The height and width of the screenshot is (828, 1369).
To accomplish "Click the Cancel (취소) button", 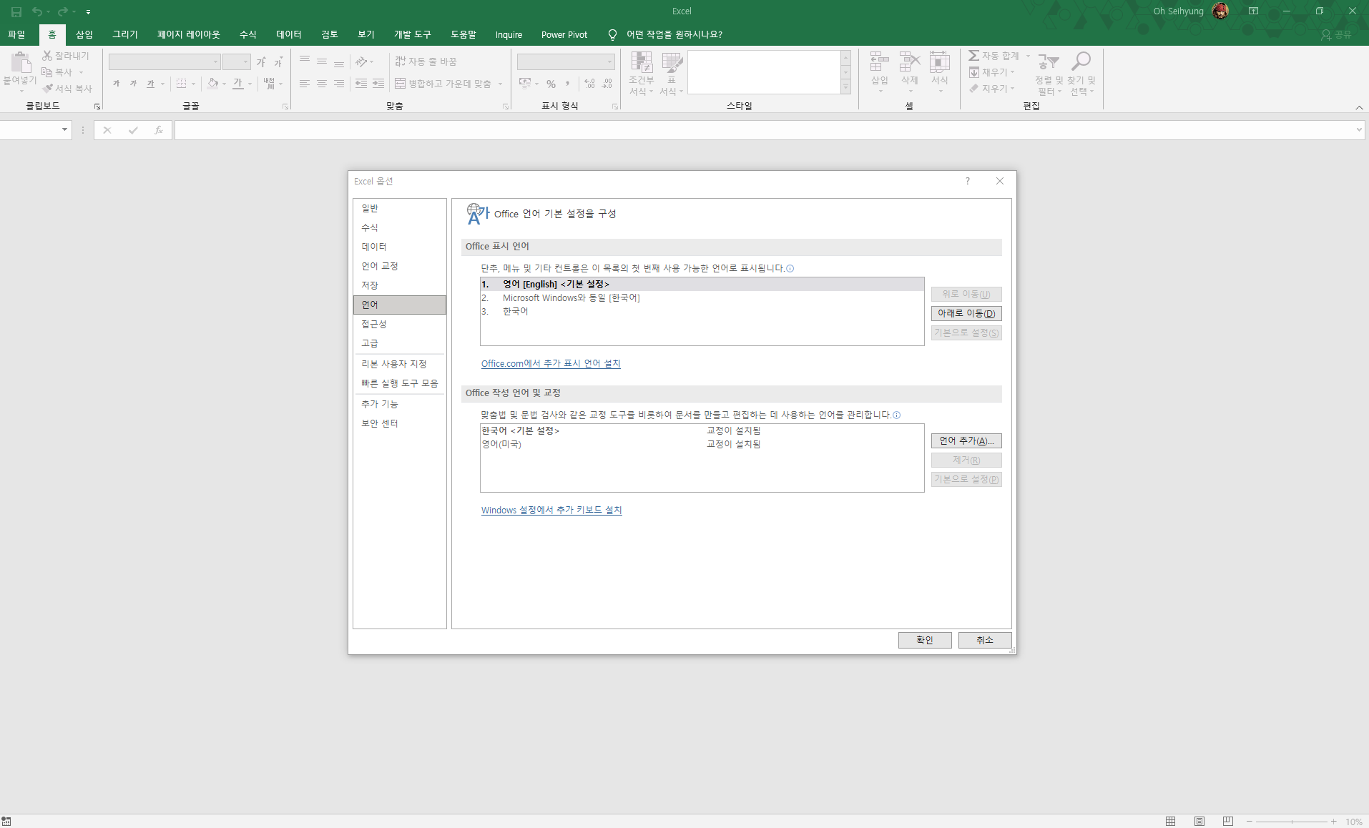I will point(985,640).
